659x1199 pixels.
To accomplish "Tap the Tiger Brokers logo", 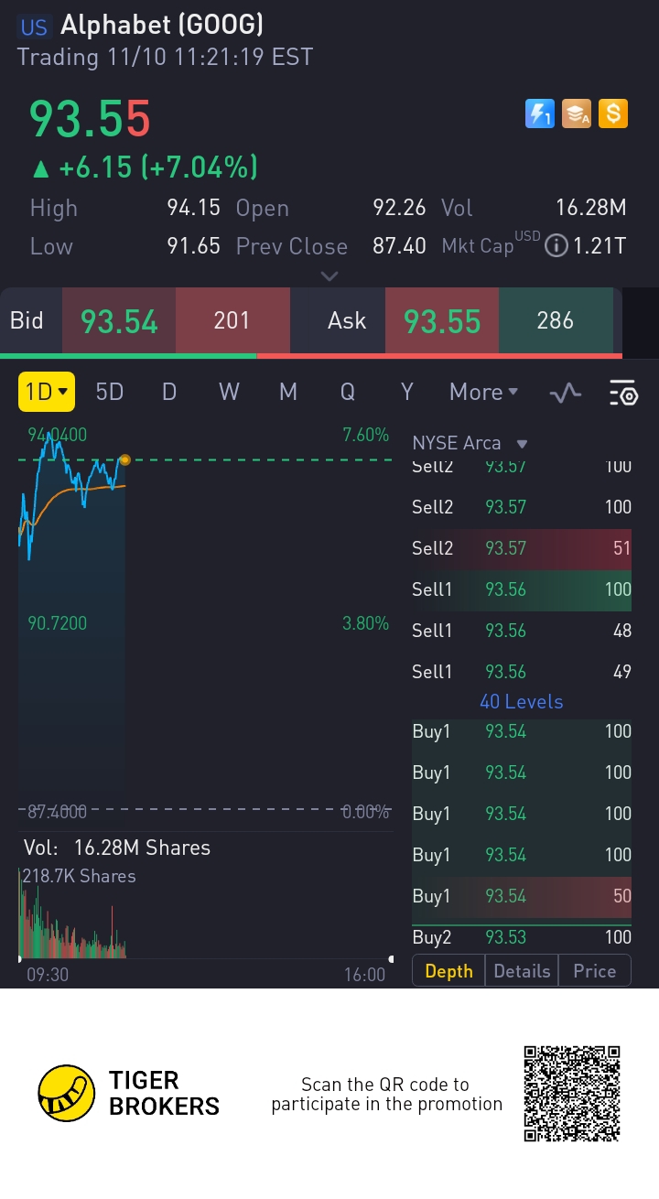I will coord(128,1093).
